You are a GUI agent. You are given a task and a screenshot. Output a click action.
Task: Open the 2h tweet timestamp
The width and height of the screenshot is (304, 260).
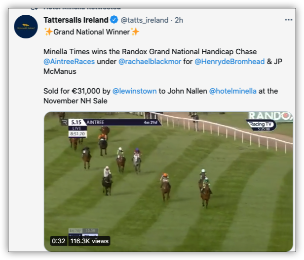pos(179,20)
